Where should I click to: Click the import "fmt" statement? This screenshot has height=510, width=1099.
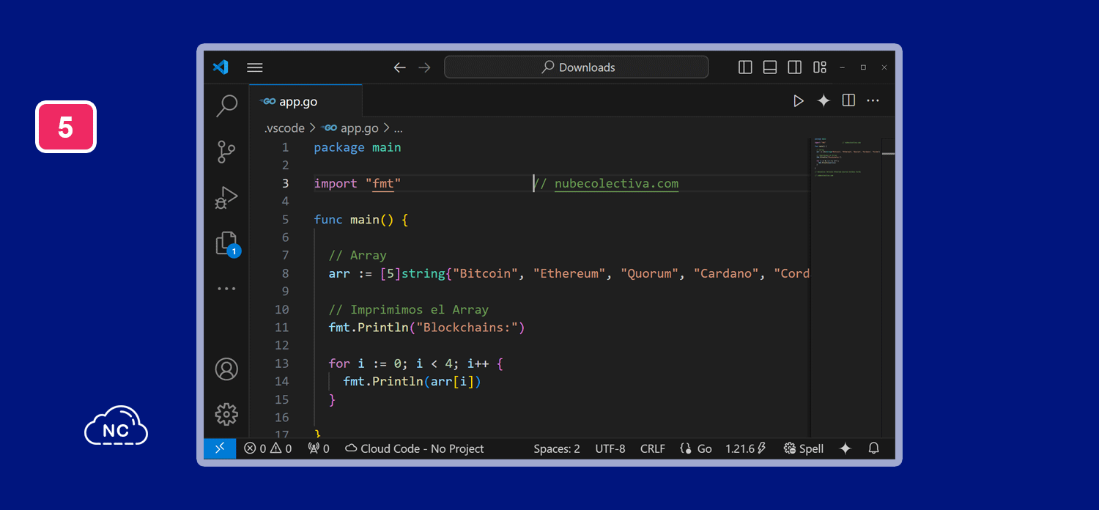[x=358, y=183]
